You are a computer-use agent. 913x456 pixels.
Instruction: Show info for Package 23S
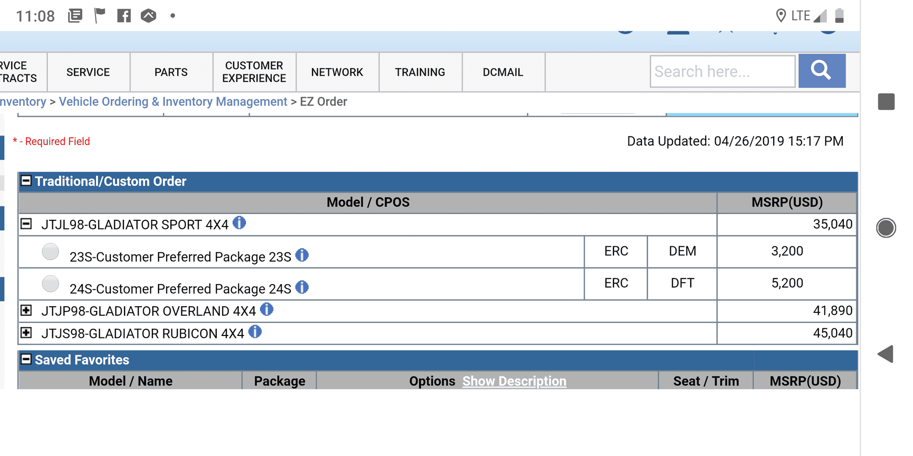302,255
